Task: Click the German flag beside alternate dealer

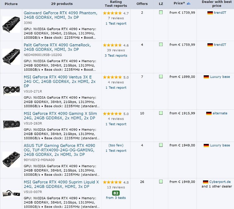Action: click(209, 113)
